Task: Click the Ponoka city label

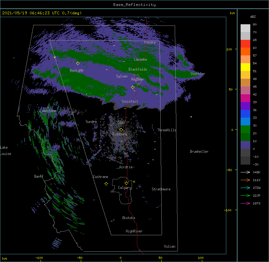Action: 150,42
